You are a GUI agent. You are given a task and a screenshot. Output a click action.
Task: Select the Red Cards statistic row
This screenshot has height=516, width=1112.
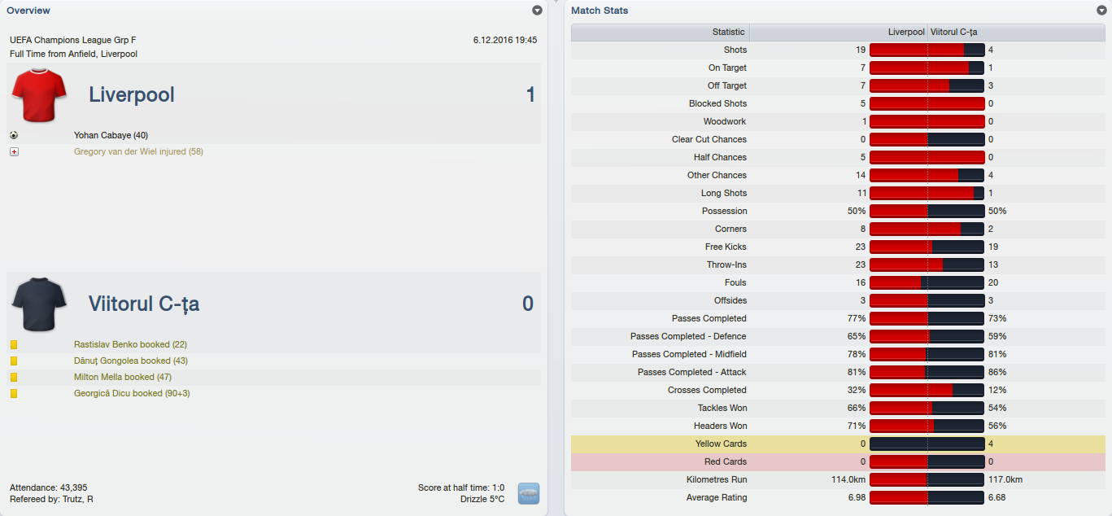point(725,461)
